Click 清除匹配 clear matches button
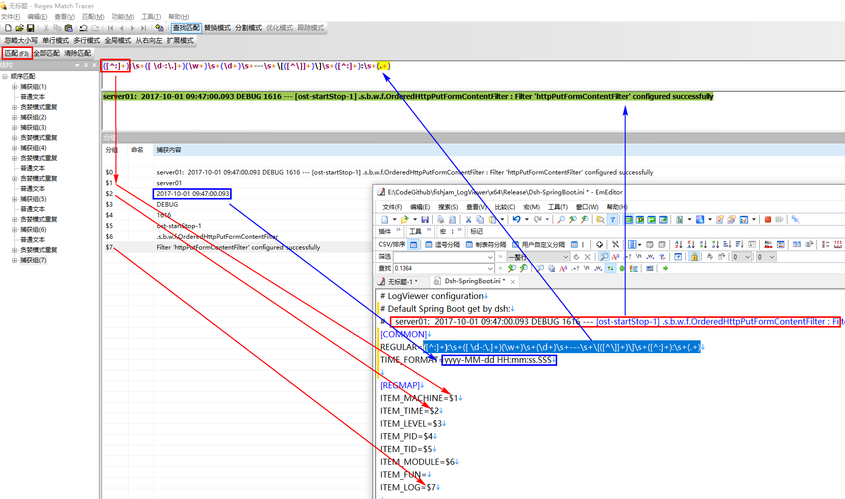The image size is (845, 499). tap(78, 53)
